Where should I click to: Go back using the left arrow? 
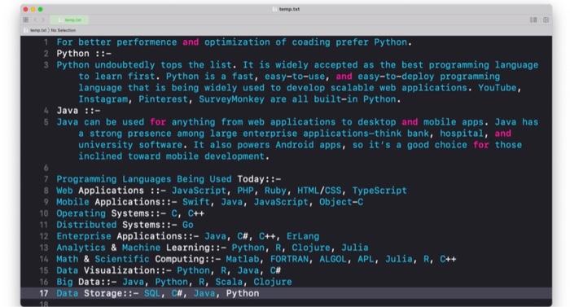[35, 20]
